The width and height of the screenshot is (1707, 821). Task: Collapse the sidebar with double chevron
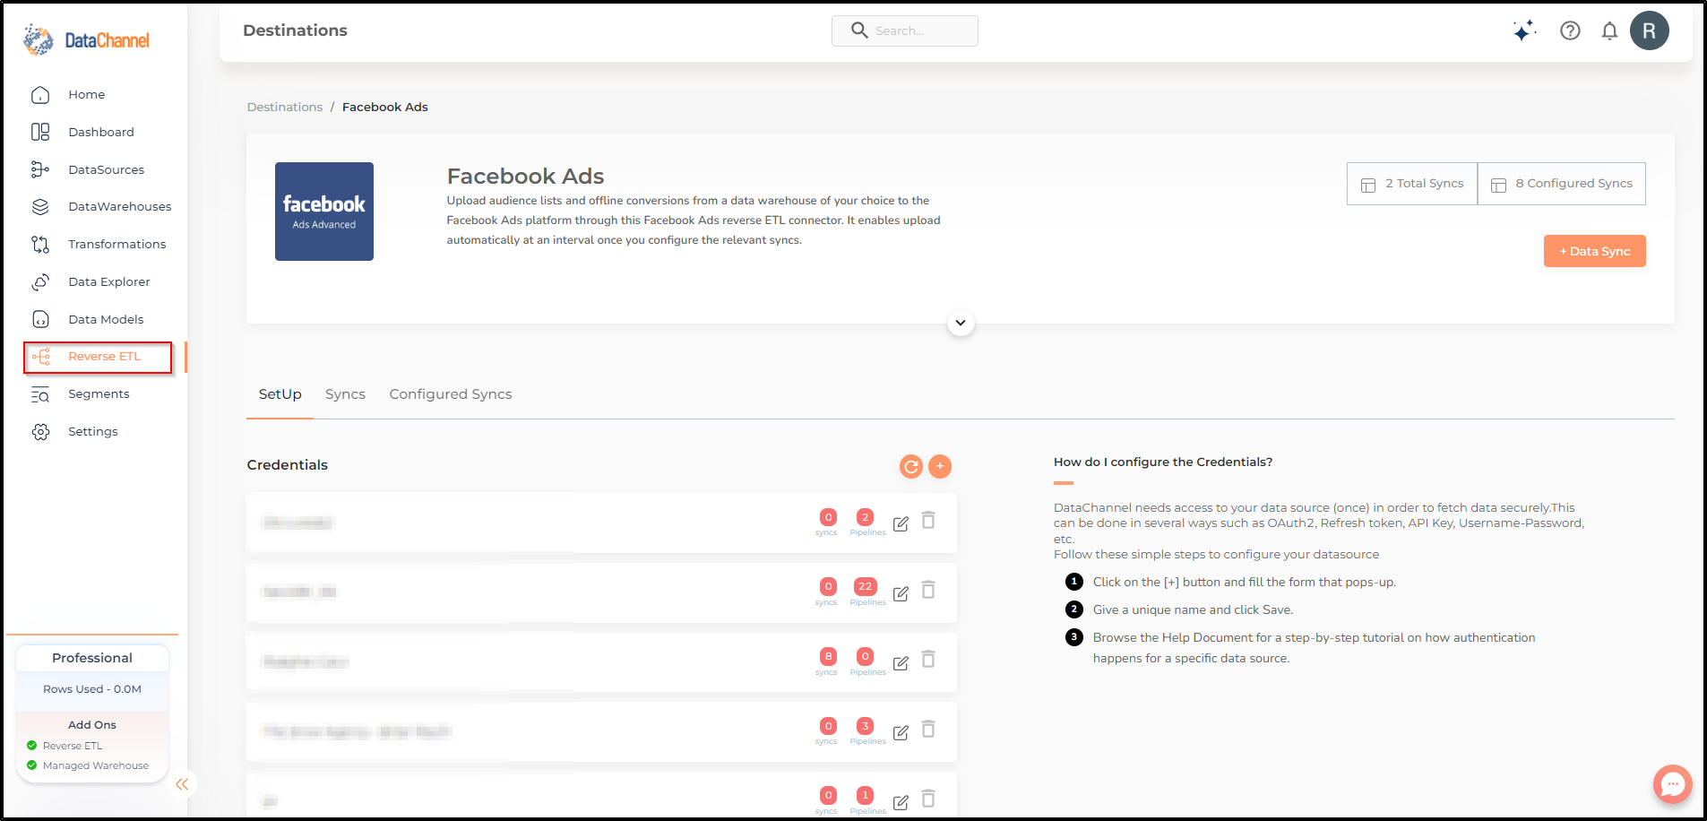coord(182,784)
